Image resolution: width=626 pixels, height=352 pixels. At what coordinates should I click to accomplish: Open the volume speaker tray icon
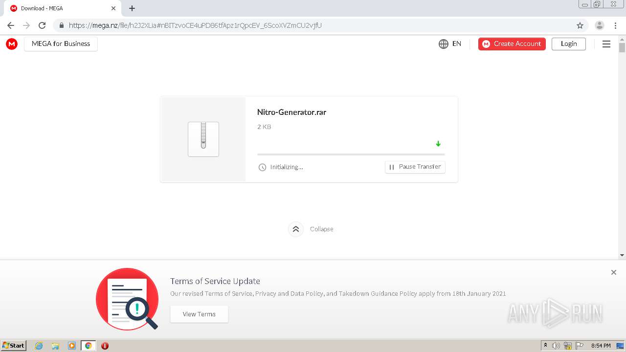pos(556,346)
